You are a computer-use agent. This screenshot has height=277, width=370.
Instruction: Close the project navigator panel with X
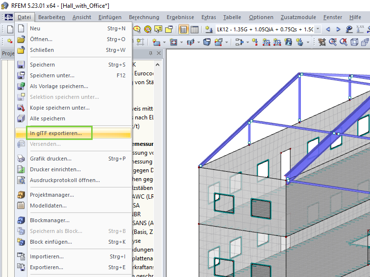pyautogui.click(x=159, y=53)
